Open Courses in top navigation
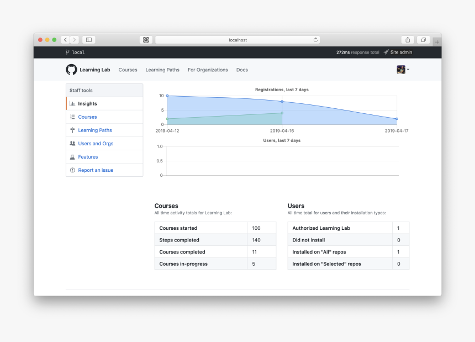Image resolution: width=475 pixels, height=342 pixels. 128,70
